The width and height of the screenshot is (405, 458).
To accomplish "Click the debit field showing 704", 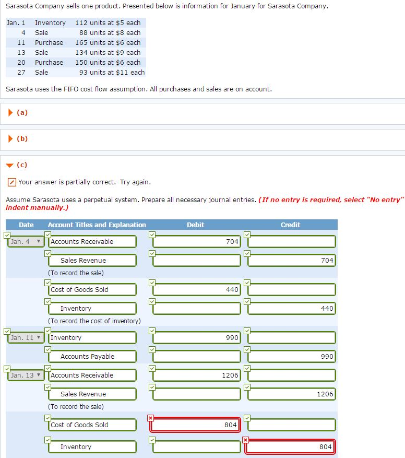I will (x=197, y=242).
